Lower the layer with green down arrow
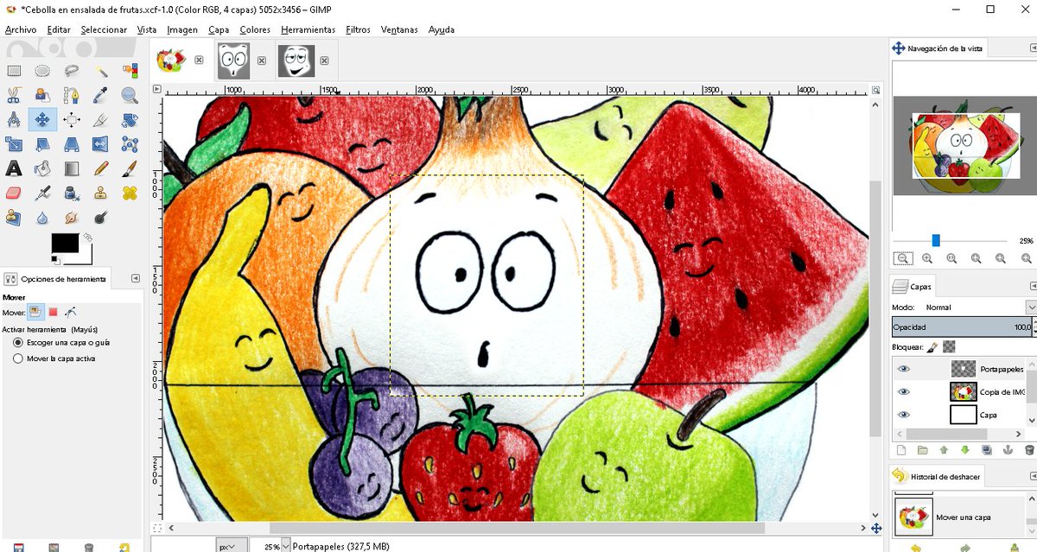 click(964, 450)
